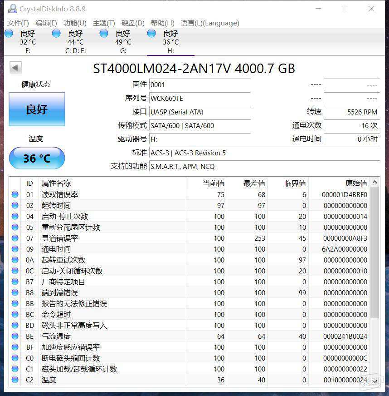389x396 pixels.
Task: Click the drive letter field H:
Action: [200, 139]
